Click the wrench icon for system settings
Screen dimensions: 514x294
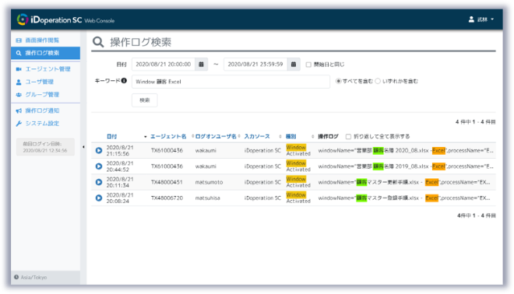[19, 124]
